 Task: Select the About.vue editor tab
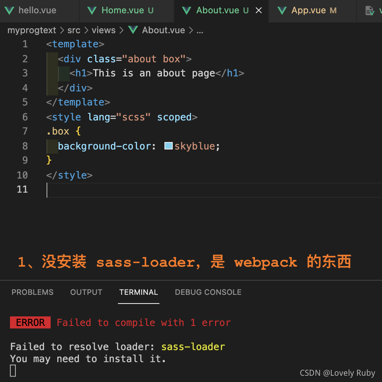222,11
